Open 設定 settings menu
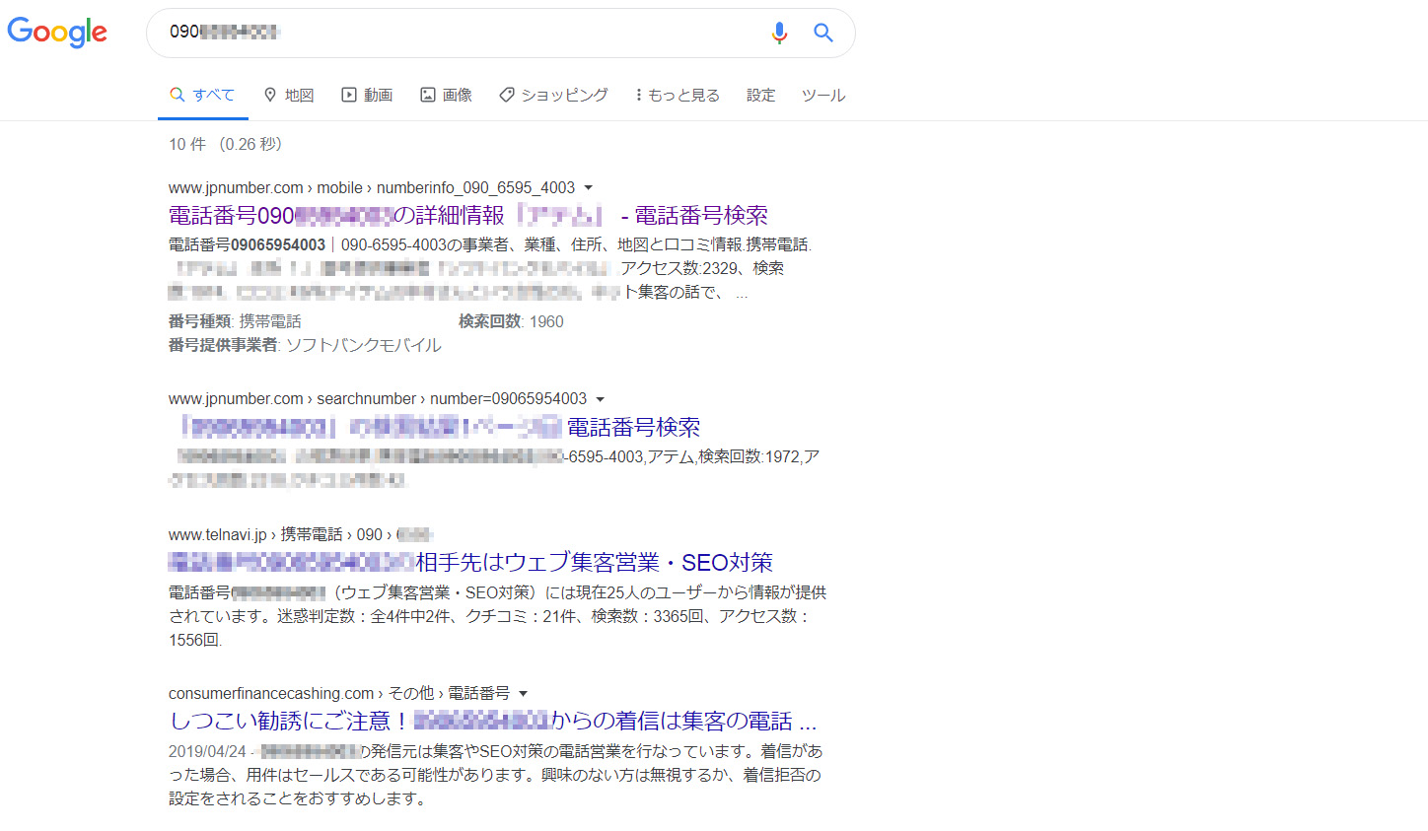The height and width of the screenshot is (831, 1428). coord(760,95)
